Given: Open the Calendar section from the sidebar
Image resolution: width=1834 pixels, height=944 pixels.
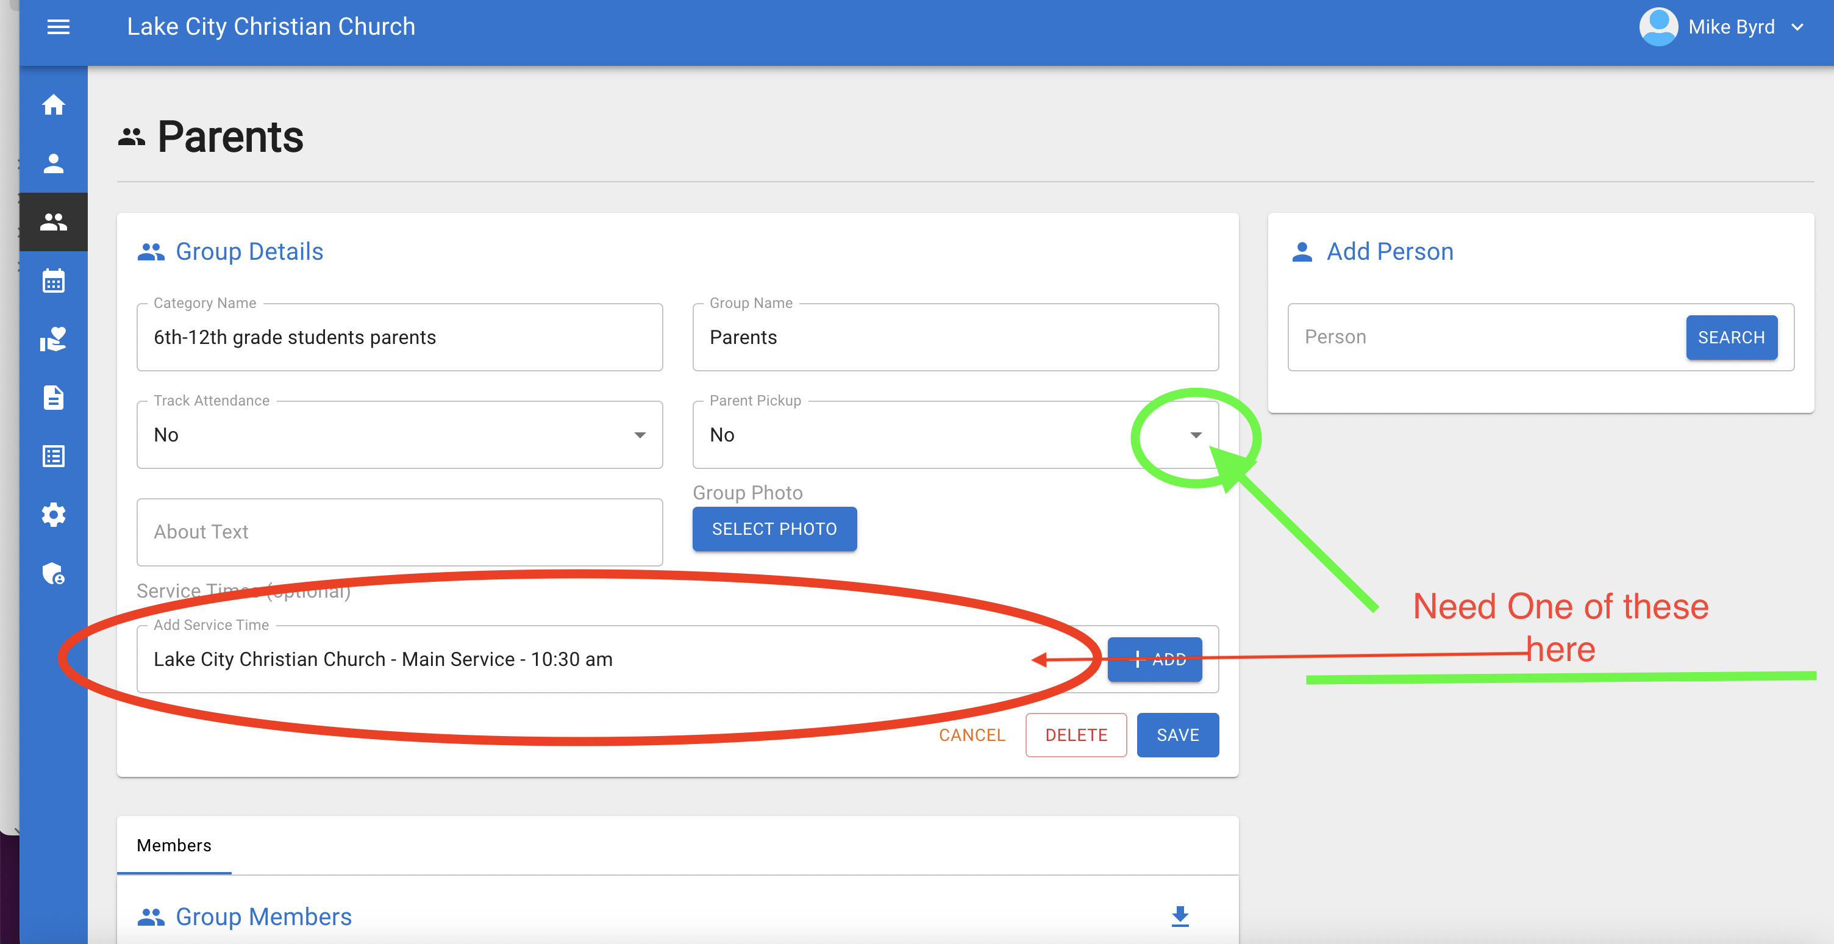Looking at the screenshot, I should coord(54,281).
